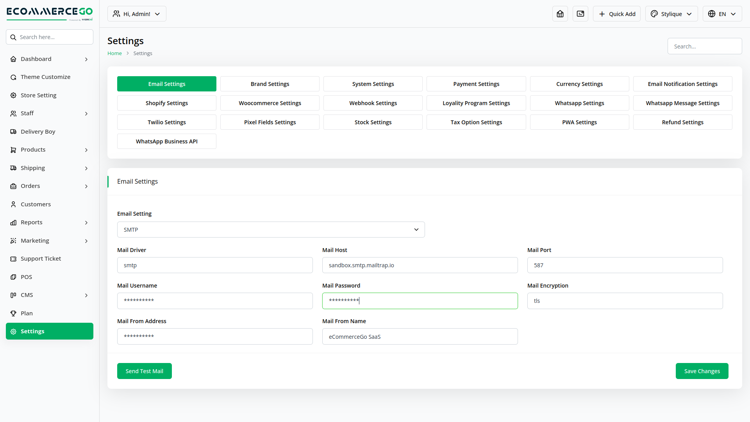Click the POS terminal icon next to Quick Add
Viewport: 750px width, 422px height.
point(580,14)
